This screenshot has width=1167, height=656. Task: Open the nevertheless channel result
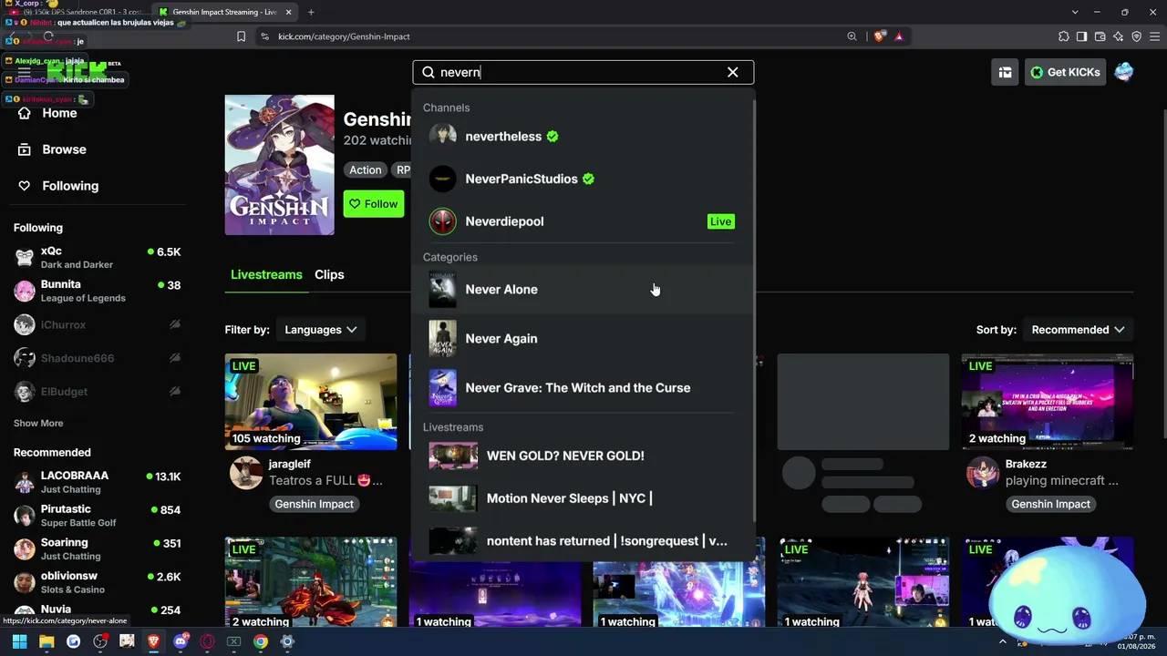[583, 136]
